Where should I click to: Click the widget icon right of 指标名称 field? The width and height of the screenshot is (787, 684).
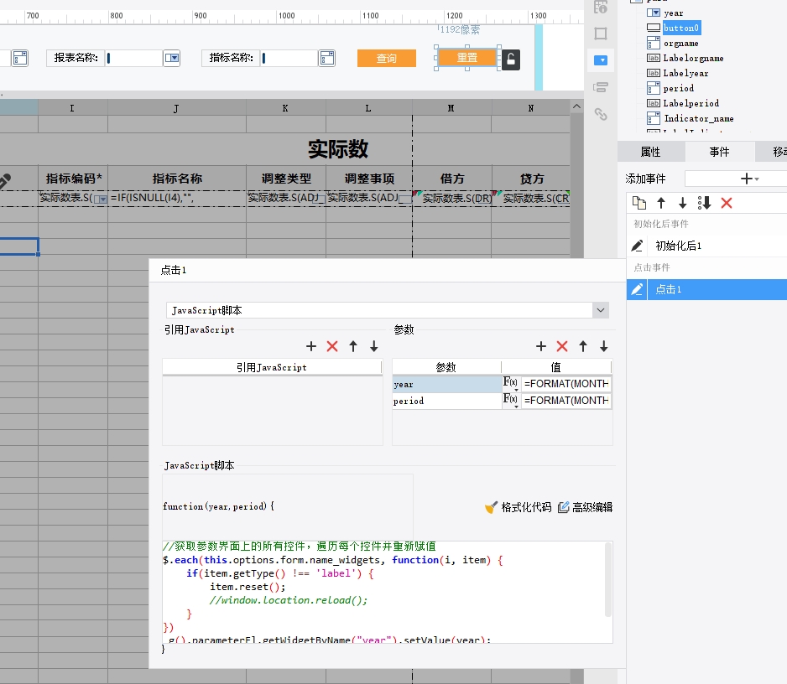pyautogui.click(x=326, y=58)
